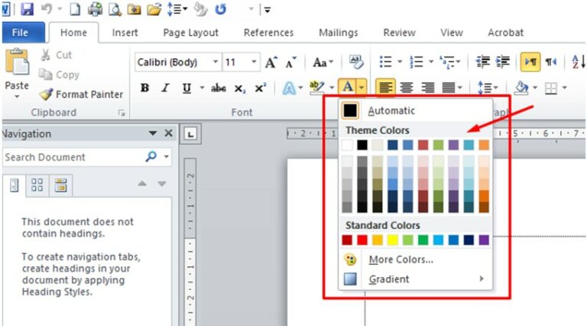Choose More Colors... in the color menu
The height and width of the screenshot is (326, 587).
(x=401, y=259)
